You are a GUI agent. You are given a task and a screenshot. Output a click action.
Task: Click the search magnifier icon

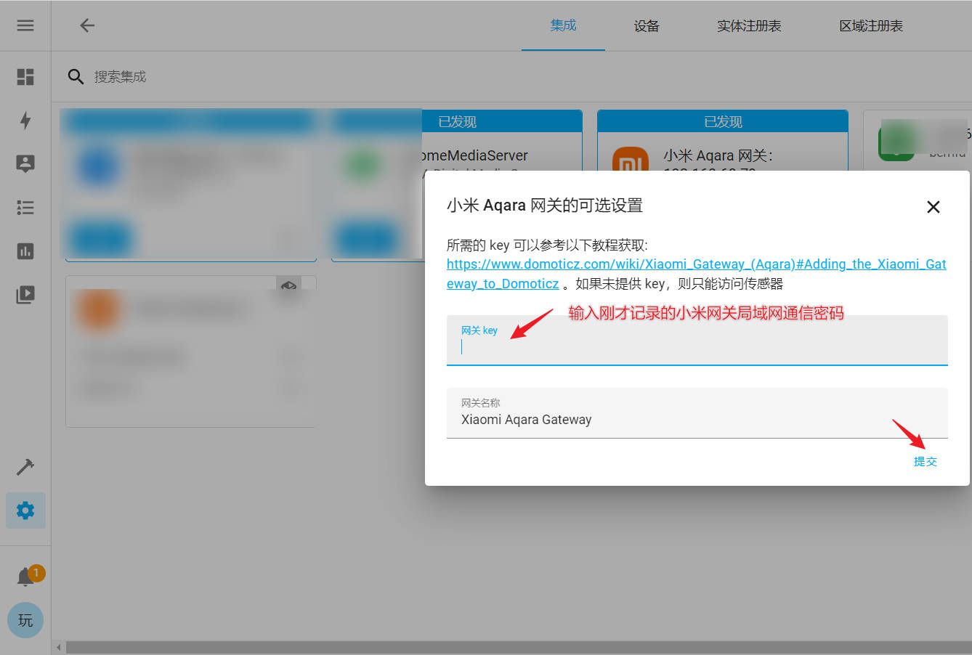76,76
